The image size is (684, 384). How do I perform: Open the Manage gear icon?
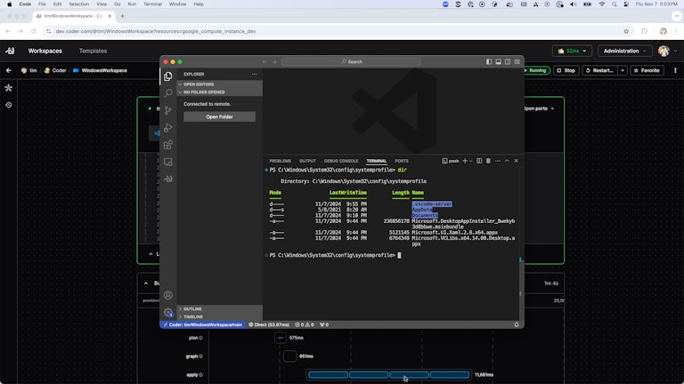point(167,312)
